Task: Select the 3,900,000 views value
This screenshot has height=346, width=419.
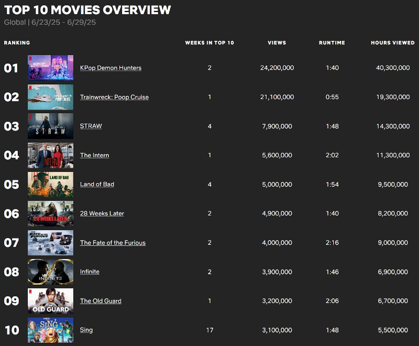Action: click(x=277, y=272)
